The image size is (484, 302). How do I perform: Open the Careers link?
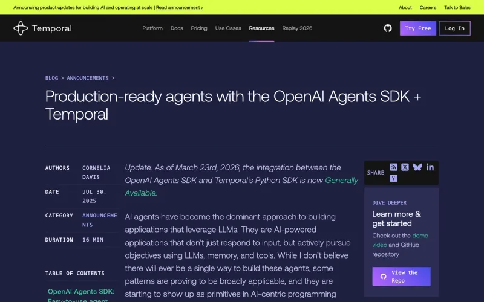(x=428, y=7)
